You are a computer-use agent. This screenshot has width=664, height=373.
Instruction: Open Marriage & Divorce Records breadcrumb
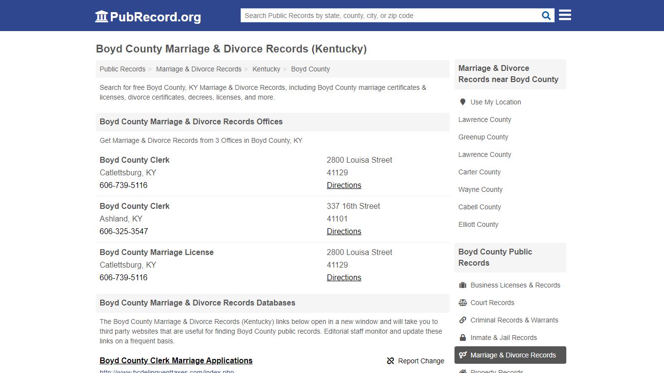coord(199,69)
